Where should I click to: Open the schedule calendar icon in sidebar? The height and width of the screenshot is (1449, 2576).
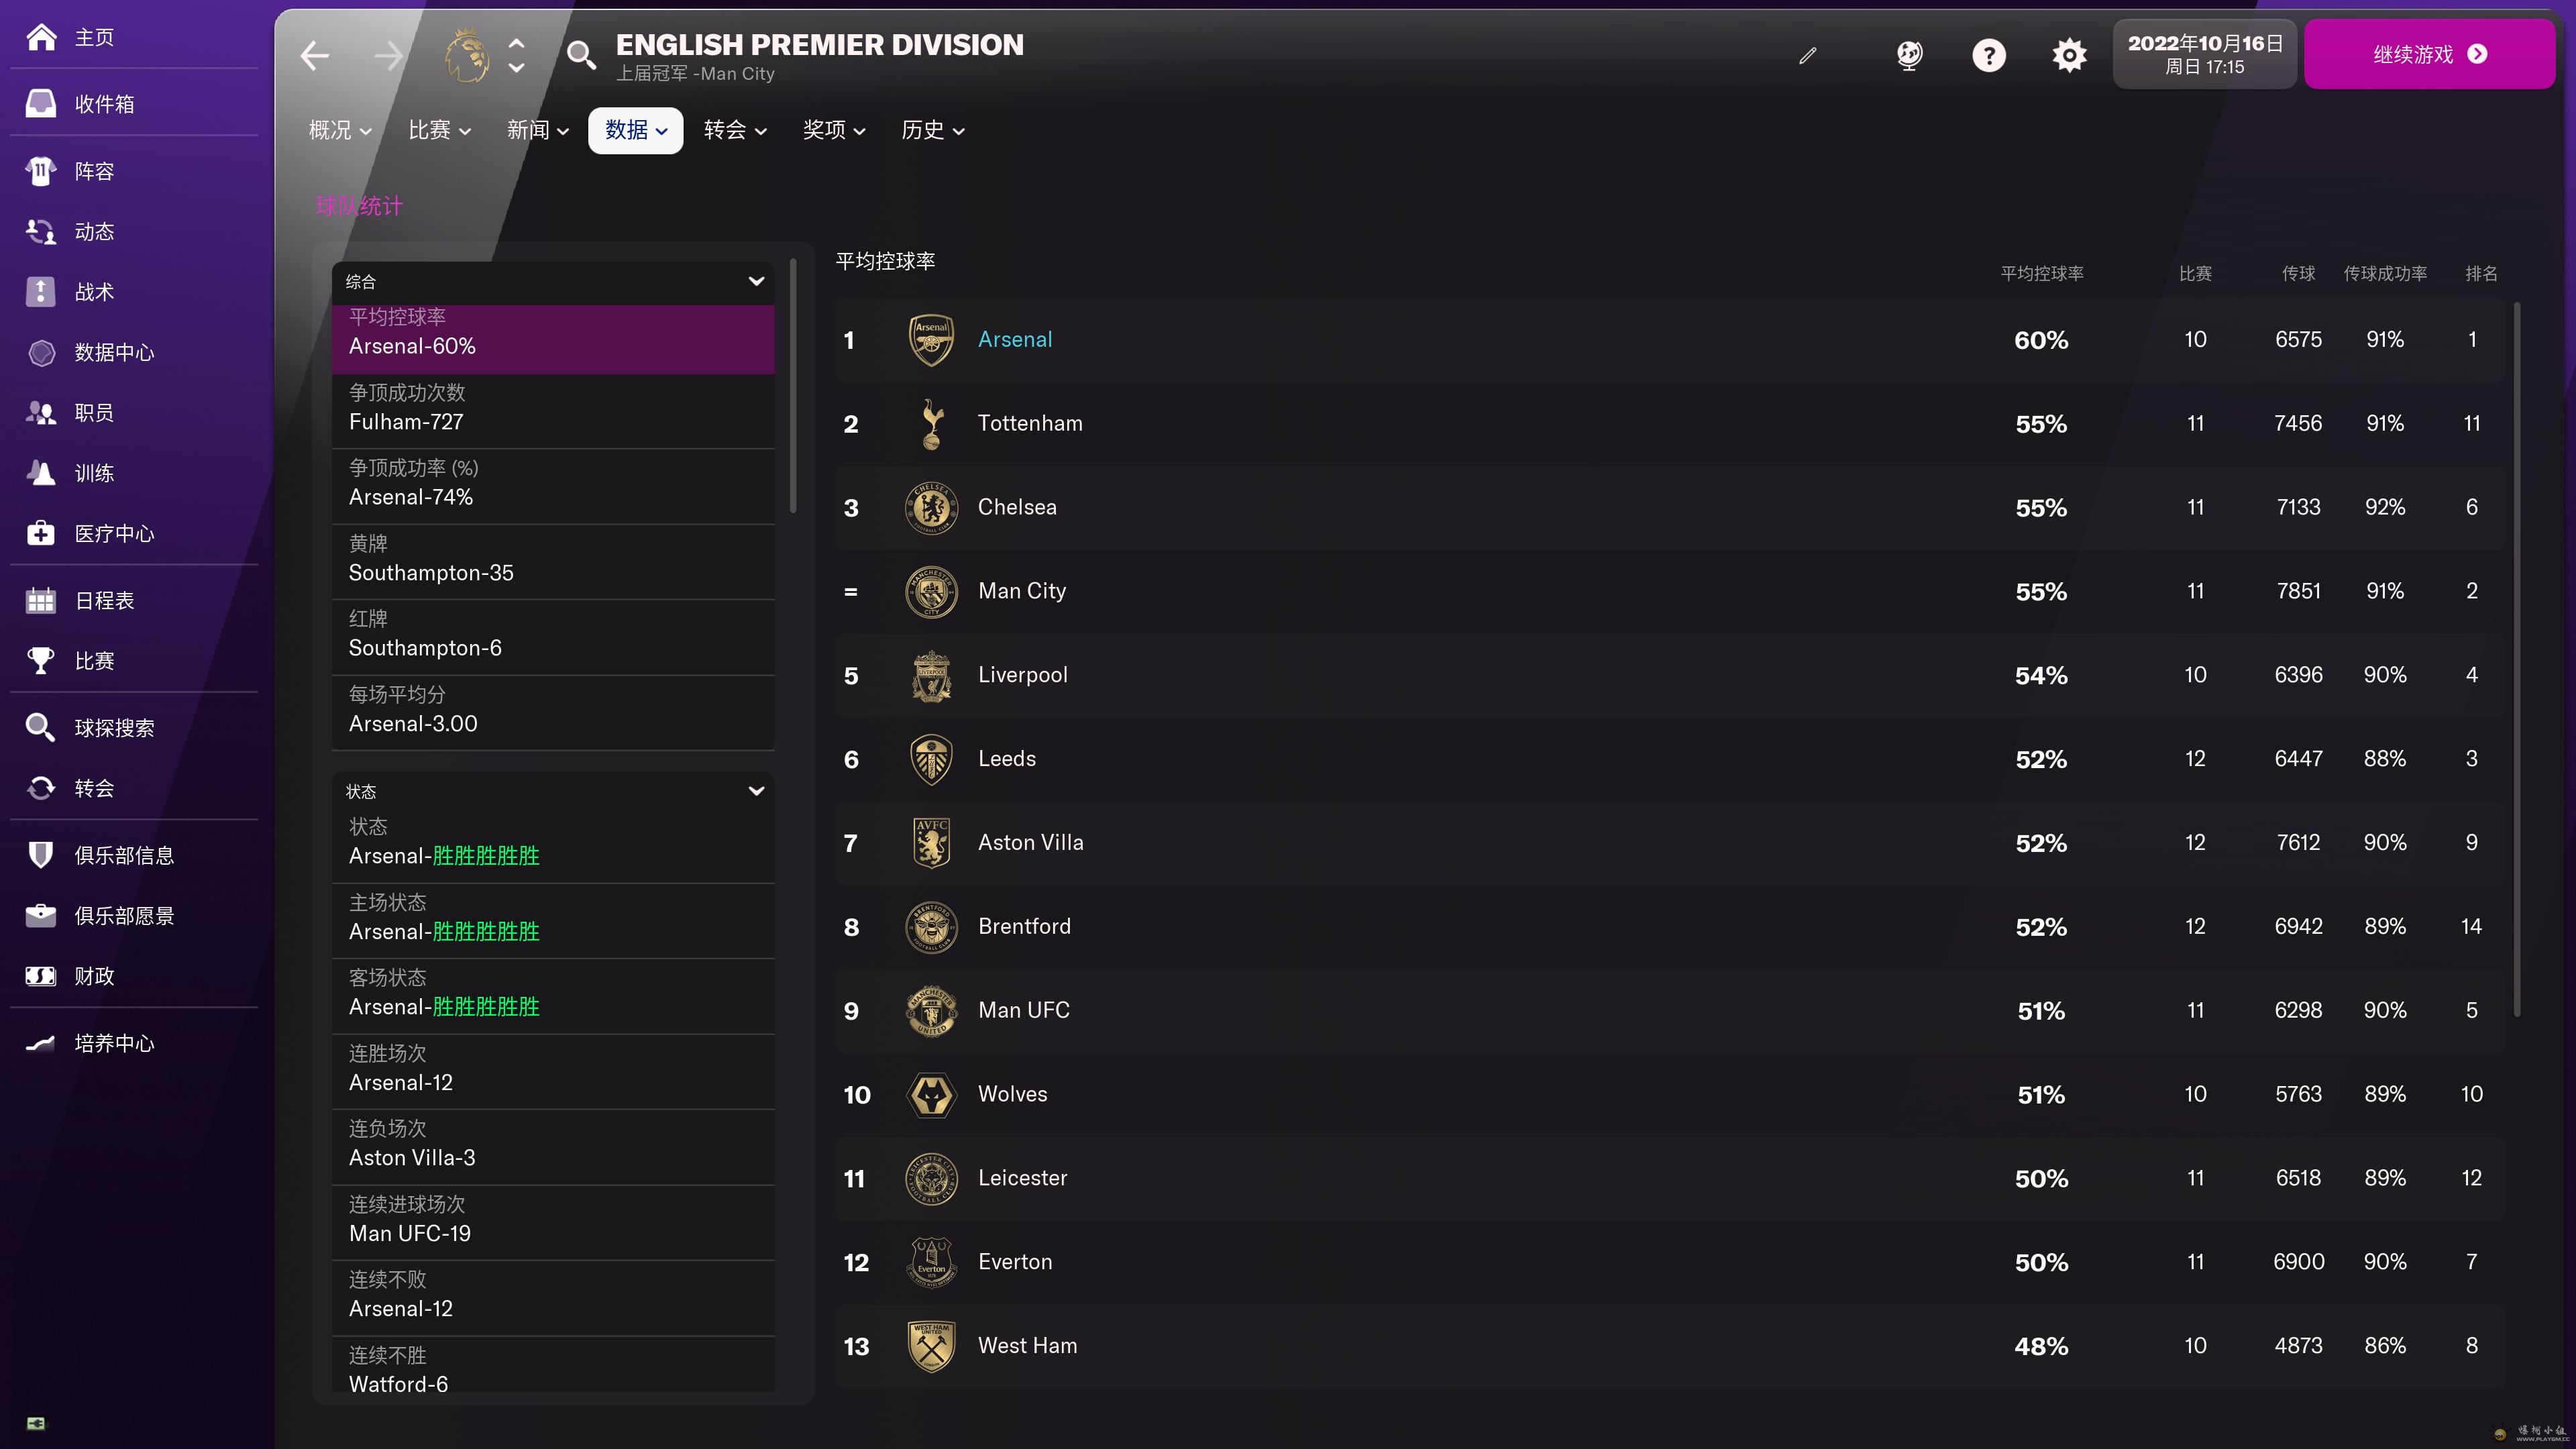coord(41,600)
